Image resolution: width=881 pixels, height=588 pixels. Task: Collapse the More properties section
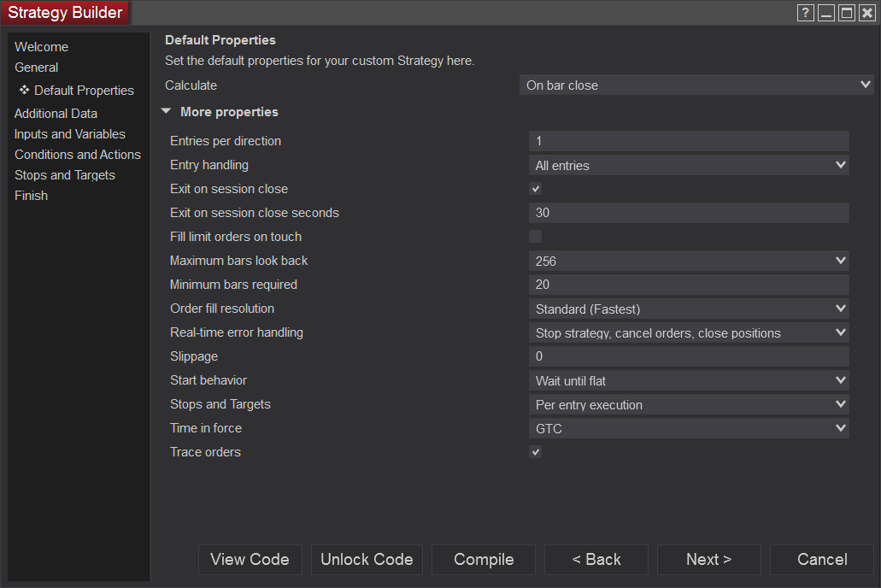(x=167, y=112)
